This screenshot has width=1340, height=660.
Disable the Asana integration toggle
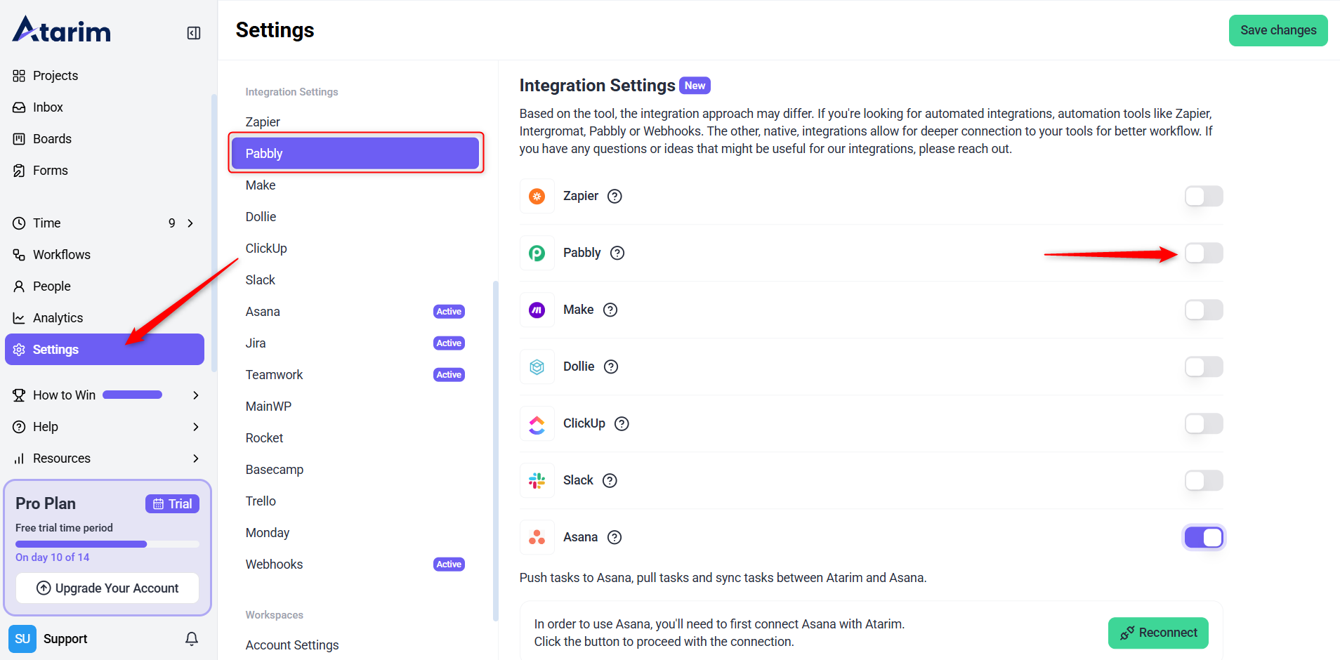pos(1204,538)
